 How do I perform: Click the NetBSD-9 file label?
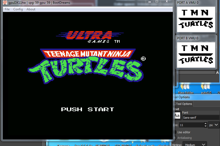pyautogui.click(x=102, y=145)
